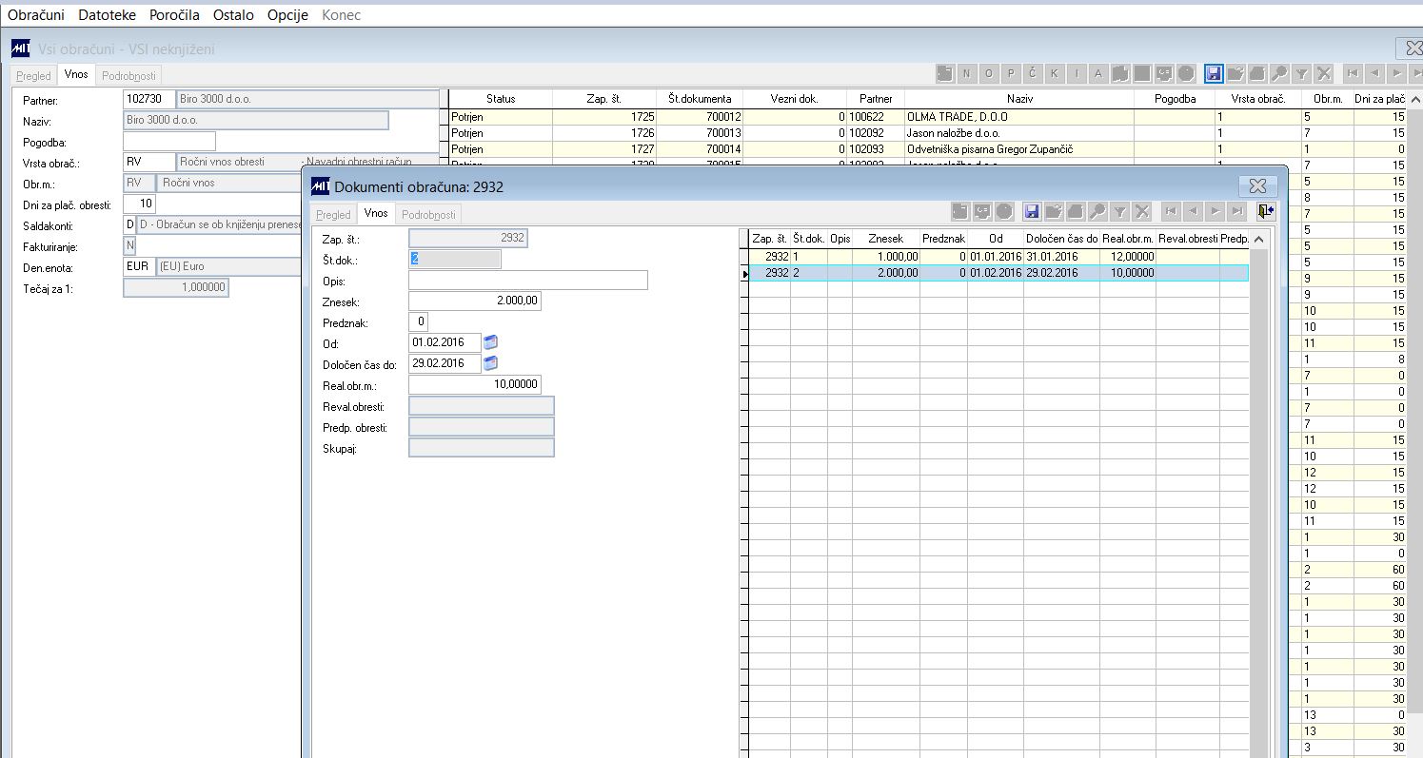Viewport: 1423px width, 758px height.
Task: Click Real.obr.m. column header in documents grid
Action: point(1127,239)
